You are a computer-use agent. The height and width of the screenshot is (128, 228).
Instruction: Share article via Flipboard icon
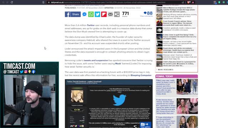tap(104, 14)
